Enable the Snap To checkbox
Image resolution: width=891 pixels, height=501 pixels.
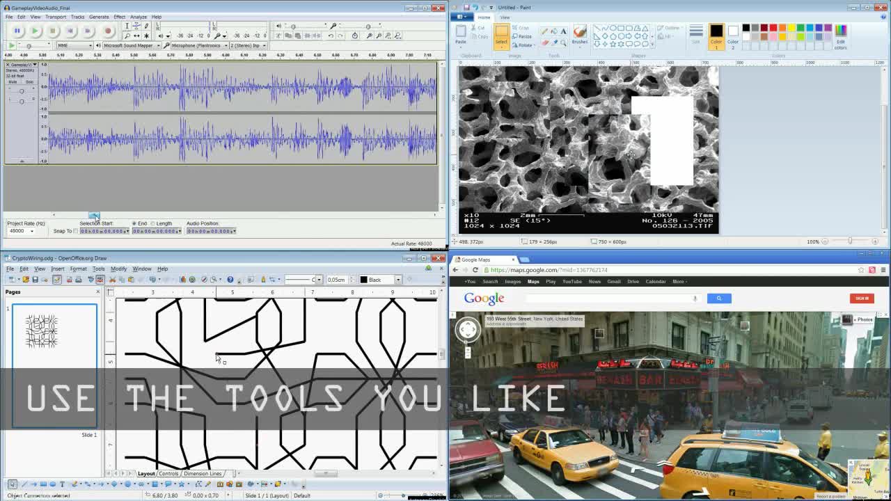pyautogui.click(x=76, y=231)
